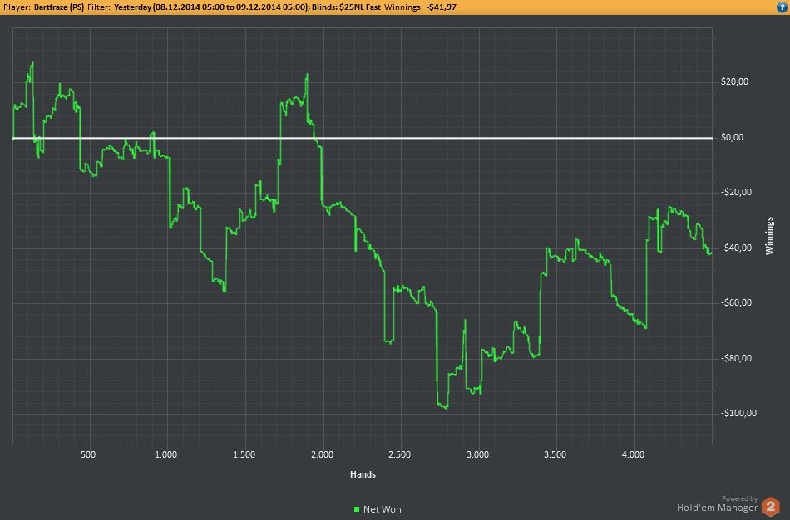Click the -$60,00 winnings axis label
This screenshot has width=790, height=520.
pyautogui.click(x=737, y=302)
